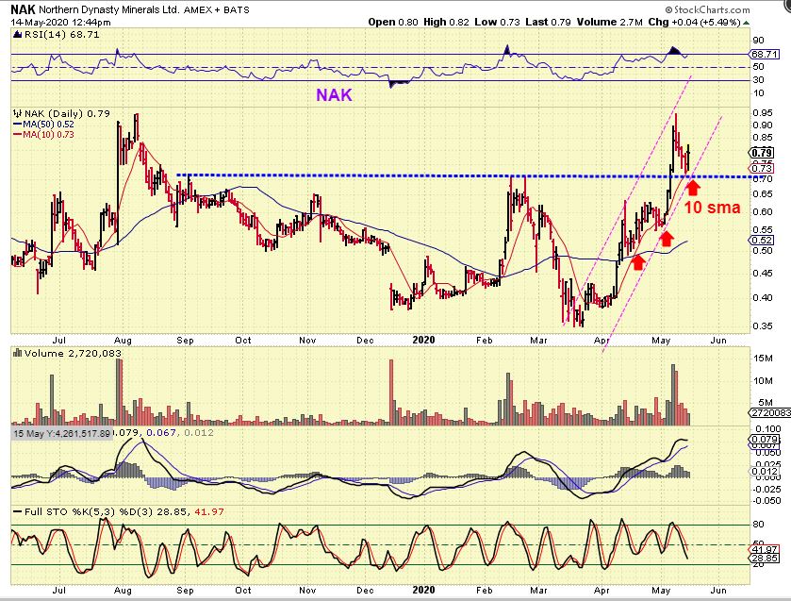Click the 41.97 stochastic tag on right axis

[x=765, y=549]
